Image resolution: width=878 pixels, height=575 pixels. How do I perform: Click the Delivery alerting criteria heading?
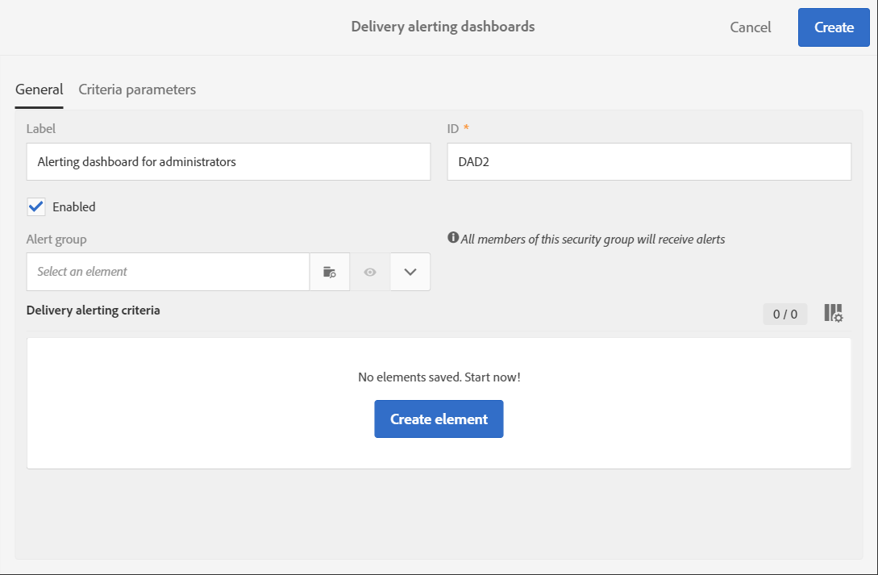click(x=94, y=310)
